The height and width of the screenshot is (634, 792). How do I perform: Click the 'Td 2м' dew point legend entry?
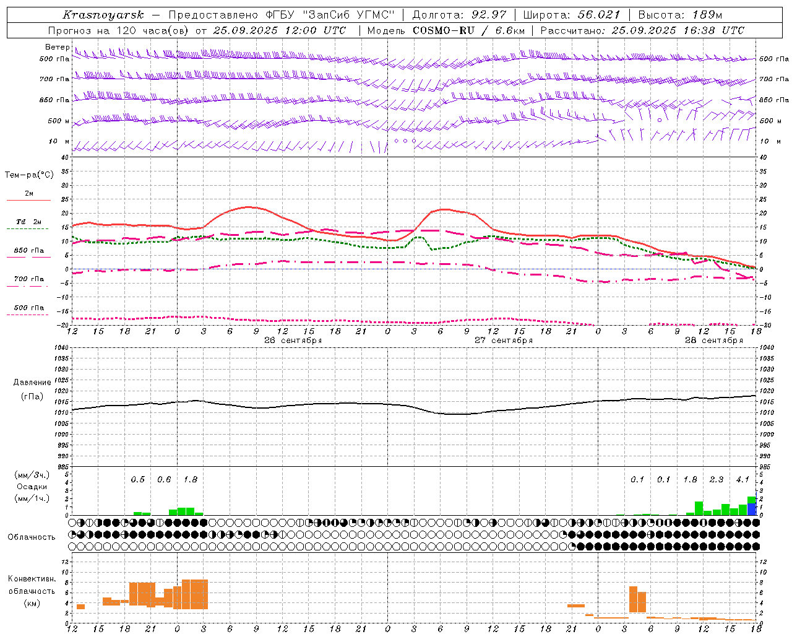(29, 222)
